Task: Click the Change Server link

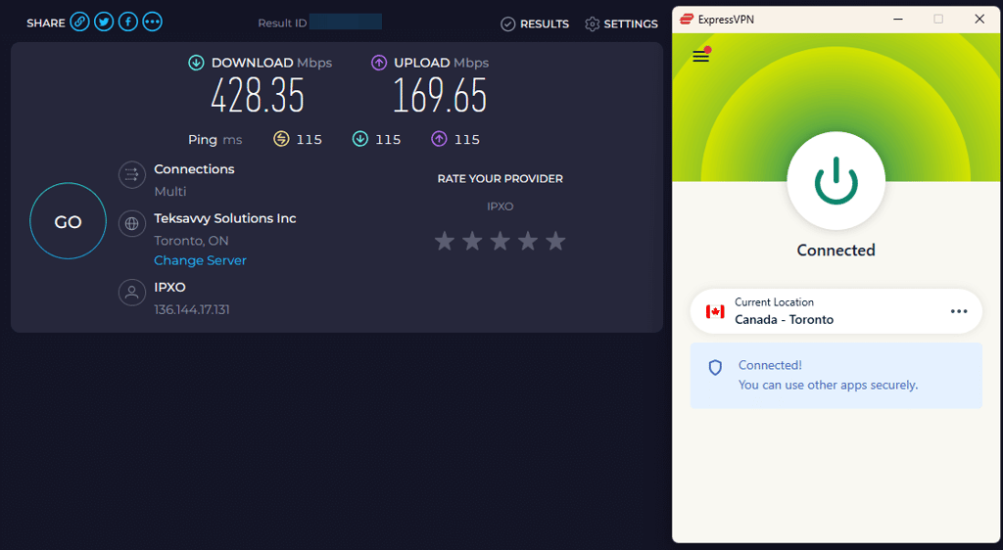Action: tap(200, 260)
